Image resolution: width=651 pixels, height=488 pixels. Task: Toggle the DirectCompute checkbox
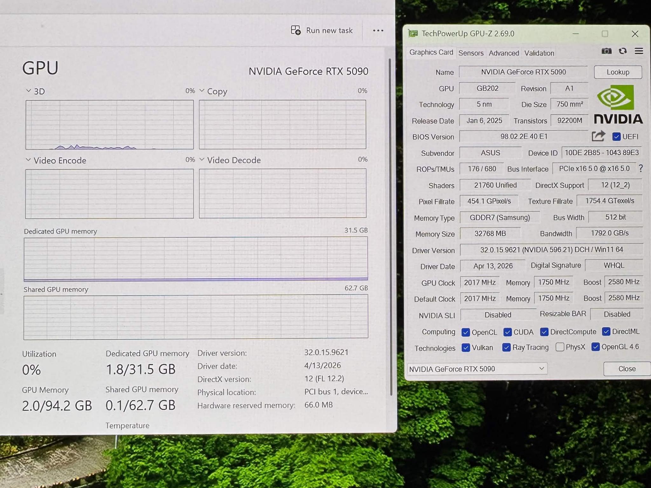pyautogui.click(x=544, y=332)
